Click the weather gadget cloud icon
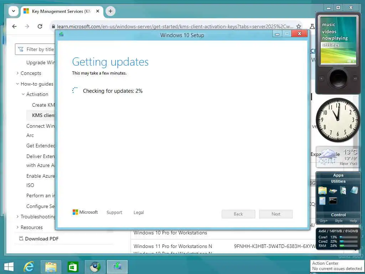This screenshot has height=274, width=365. [x=328, y=157]
